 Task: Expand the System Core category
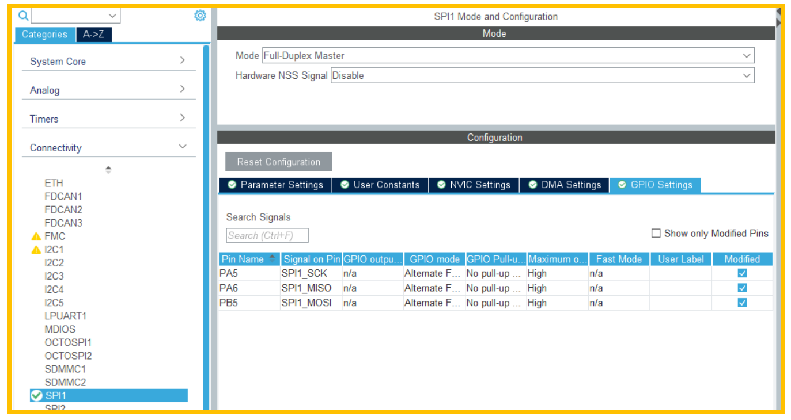pyautogui.click(x=108, y=61)
